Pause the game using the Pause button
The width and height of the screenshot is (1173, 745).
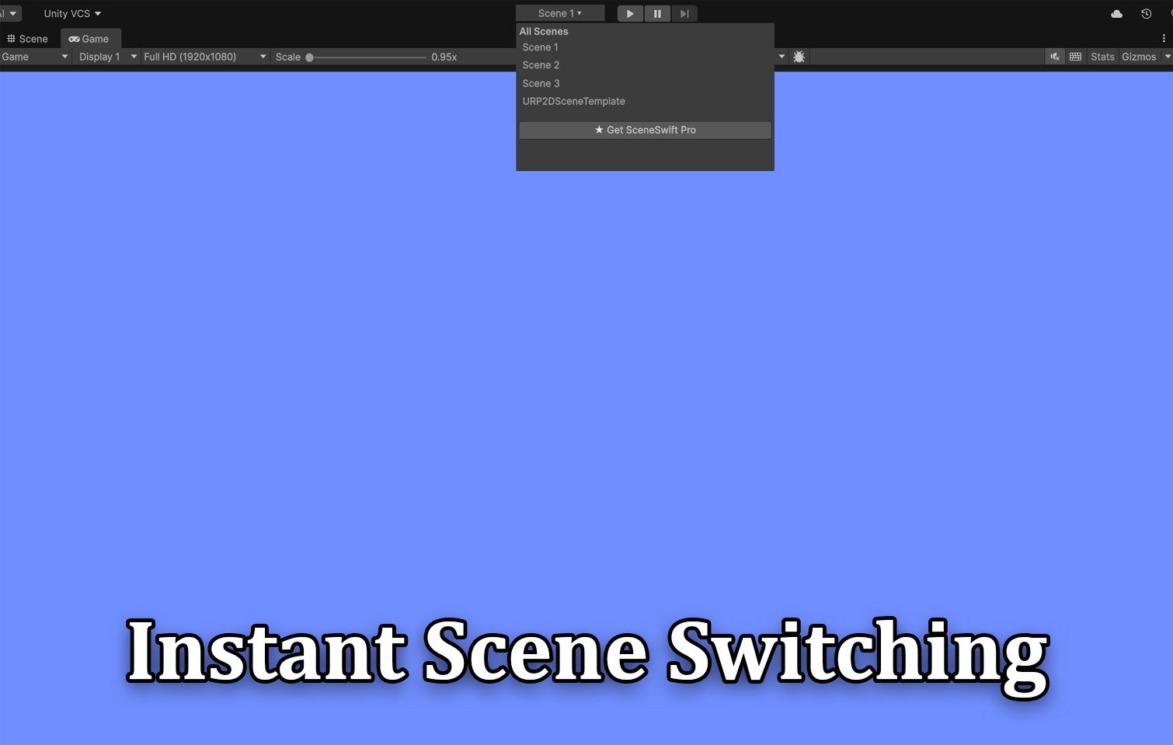[657, 13]
